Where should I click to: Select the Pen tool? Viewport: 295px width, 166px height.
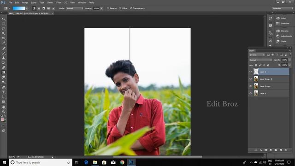point(3,87)
